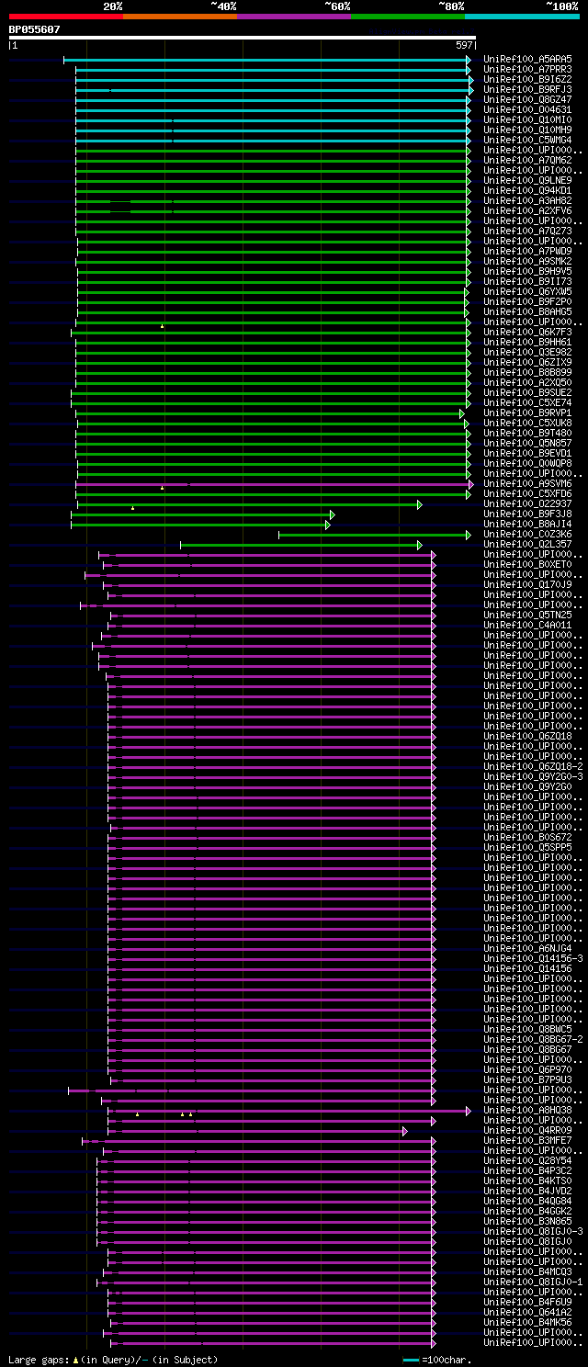The image size is (588, 1367).
Task: Select the UniRef100_A9SVM6 label
Action: [527, 483]
